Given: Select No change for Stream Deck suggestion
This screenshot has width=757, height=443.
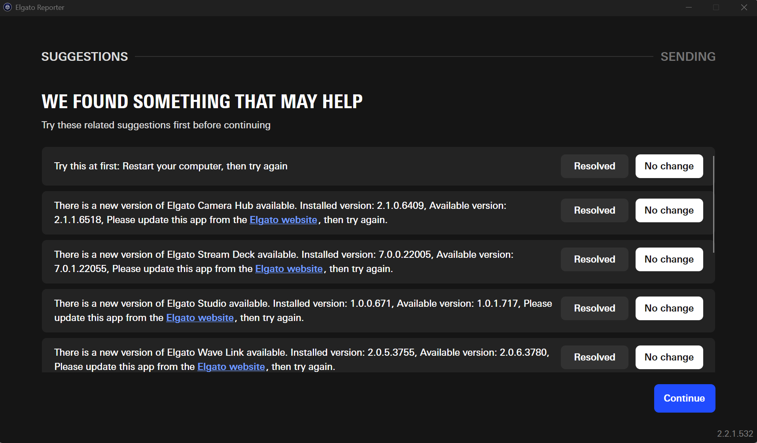Looking at the screenshot, I should coord(669,259).
